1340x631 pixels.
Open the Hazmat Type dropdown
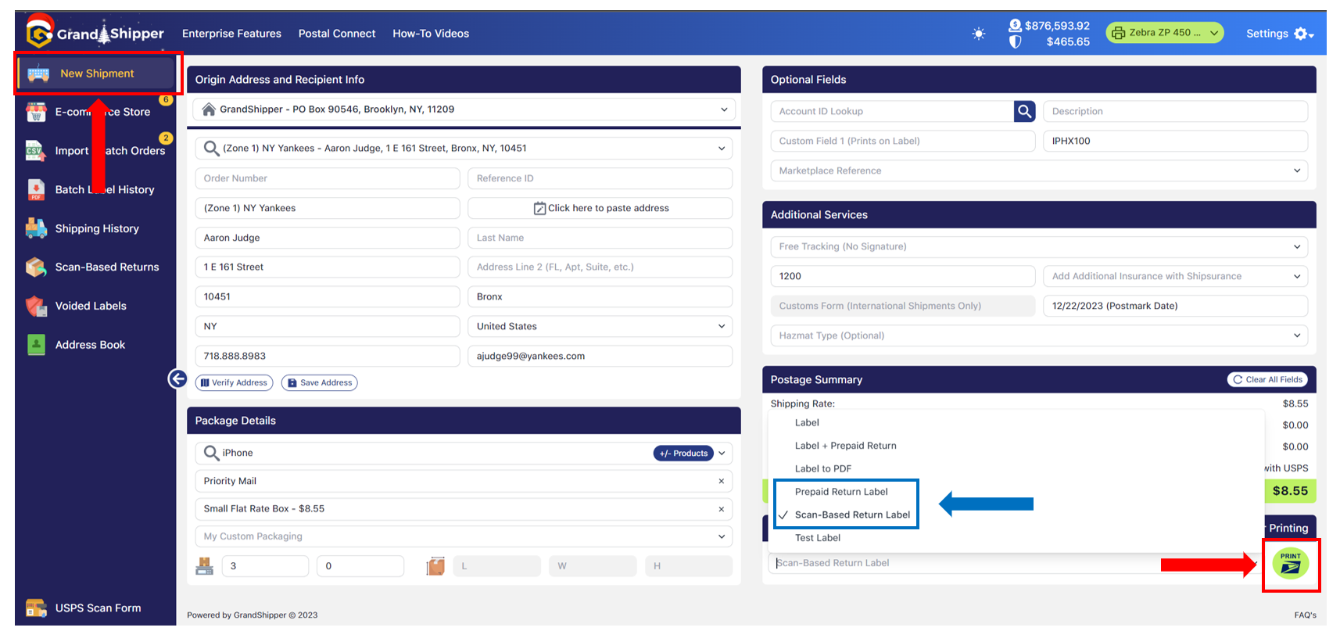point(1039,335)
